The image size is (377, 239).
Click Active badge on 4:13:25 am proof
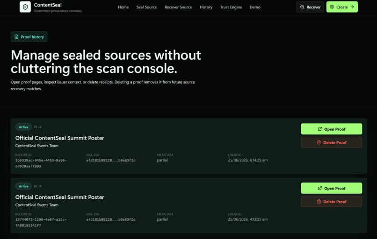point(23,186)
